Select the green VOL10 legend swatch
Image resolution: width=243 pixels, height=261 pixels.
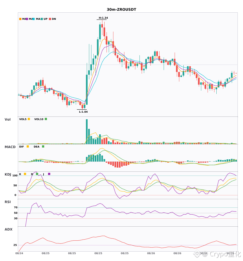pos(46,119)
